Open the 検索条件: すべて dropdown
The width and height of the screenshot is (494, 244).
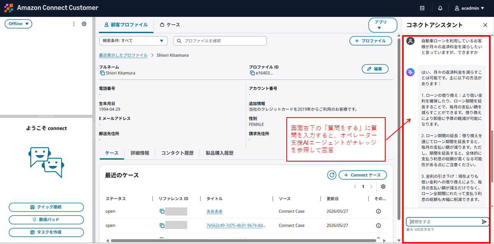tap(133, 41)
